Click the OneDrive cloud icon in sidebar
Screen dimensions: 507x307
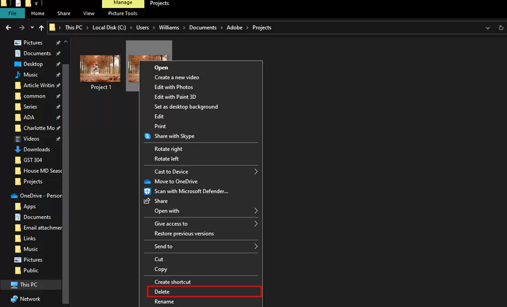pos(14,196)
